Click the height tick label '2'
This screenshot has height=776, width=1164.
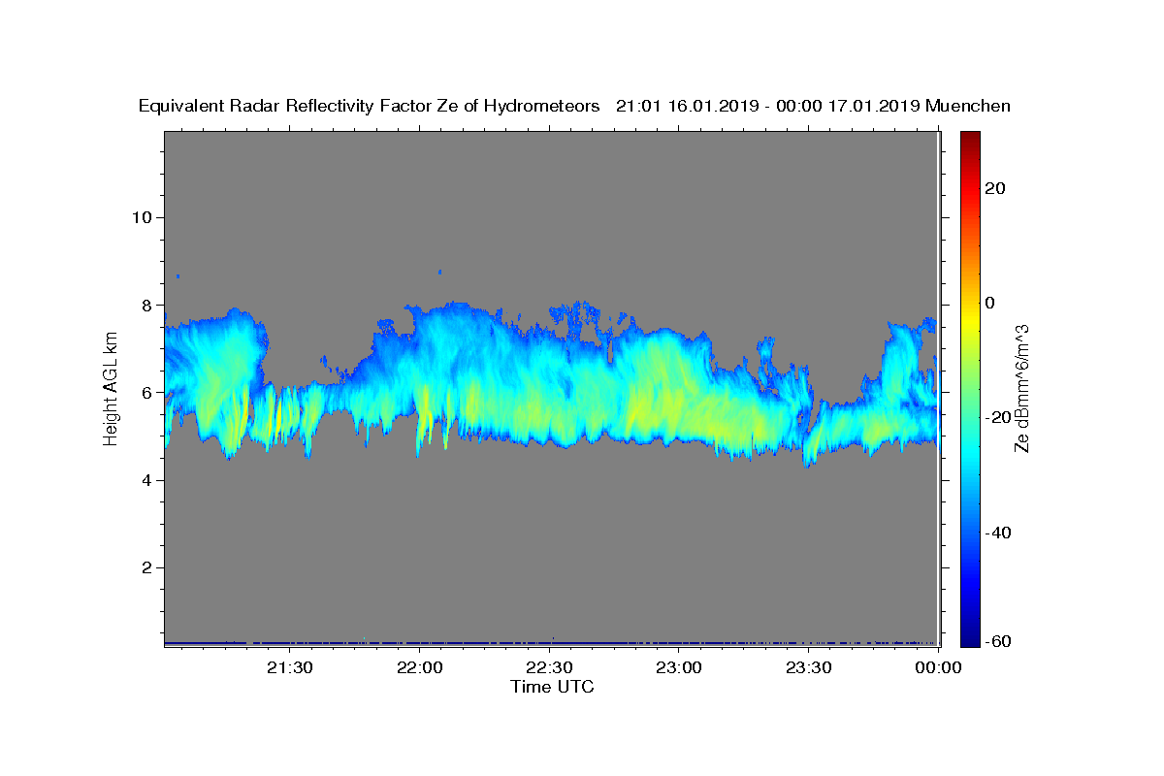(x=145, y=567)
